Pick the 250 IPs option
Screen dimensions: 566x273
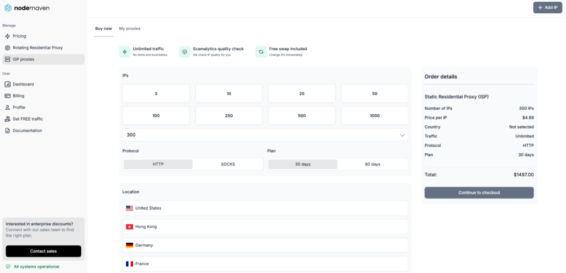[229, 116]
